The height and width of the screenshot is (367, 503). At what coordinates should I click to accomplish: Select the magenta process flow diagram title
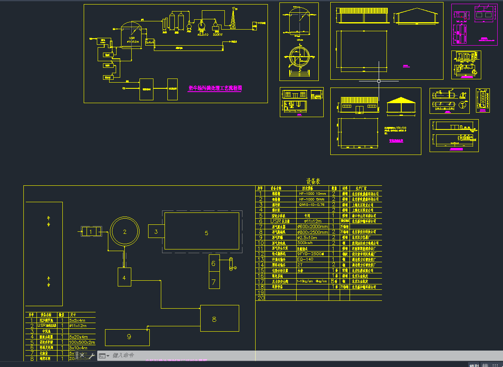click(215, 88)
